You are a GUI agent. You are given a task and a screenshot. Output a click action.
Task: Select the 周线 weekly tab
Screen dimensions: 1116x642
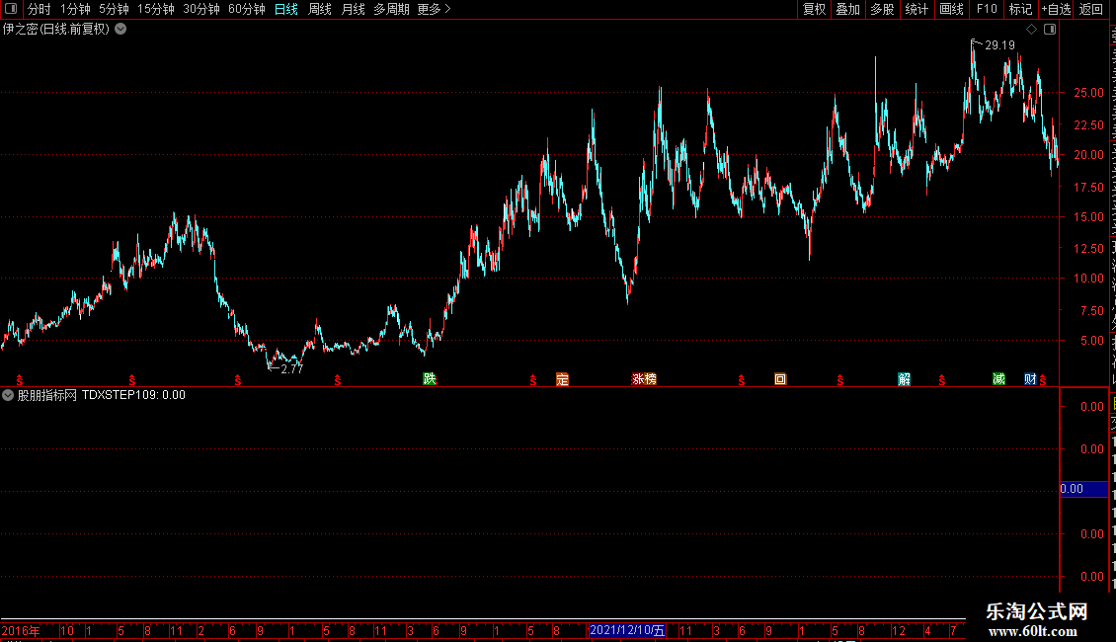coord(320,9)
